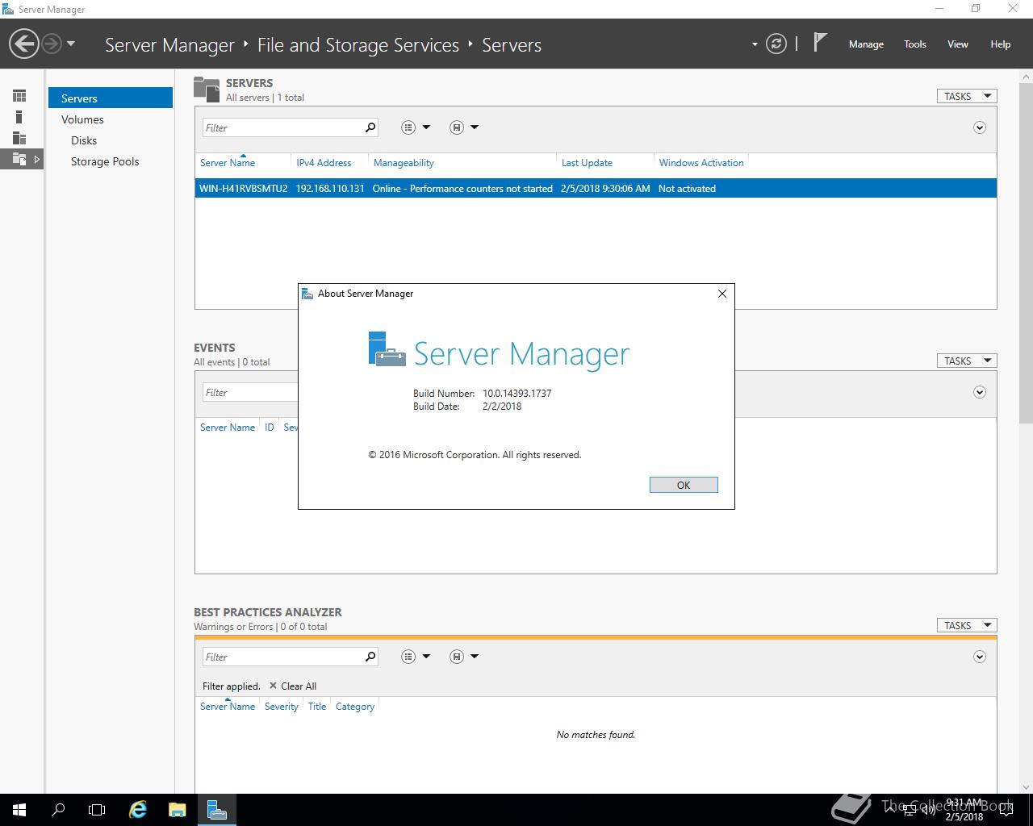Screen dimensions: 1033x826
Task: Click the Not activated cell
Action: tap(687, 188)
